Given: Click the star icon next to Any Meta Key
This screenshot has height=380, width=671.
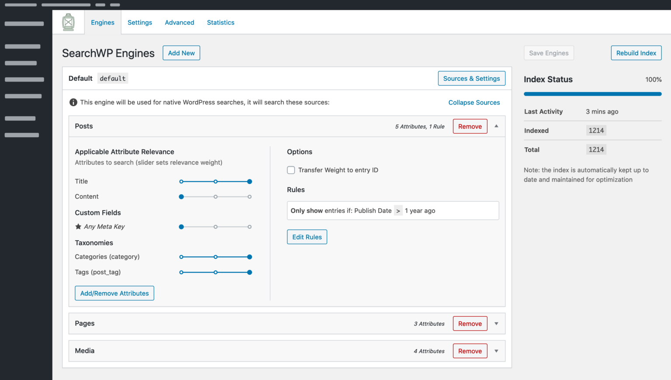Looking at the screenshot, I should pyautogui.click(x=78, y=226).
